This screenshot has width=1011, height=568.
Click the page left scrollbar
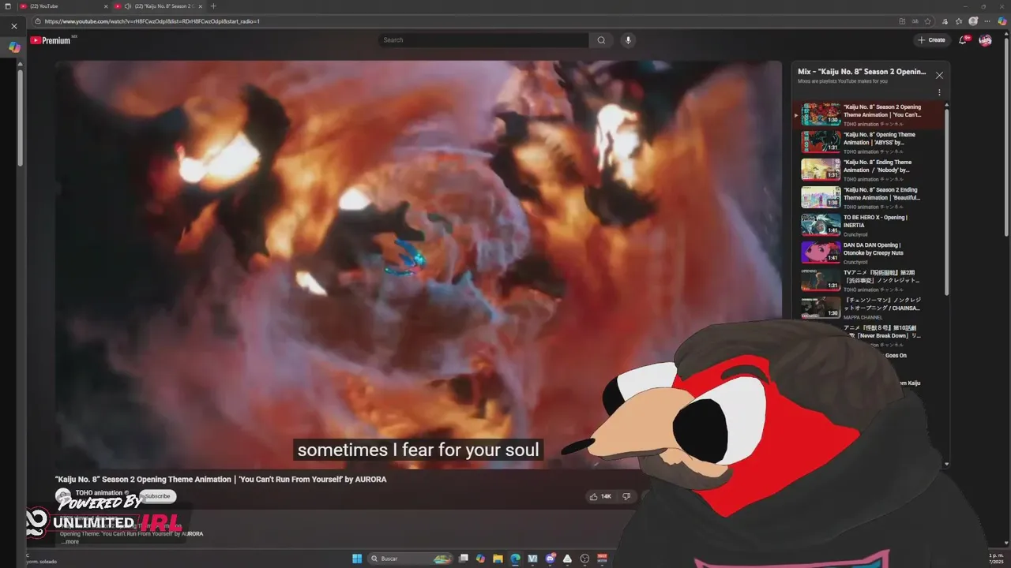point(20,118)
